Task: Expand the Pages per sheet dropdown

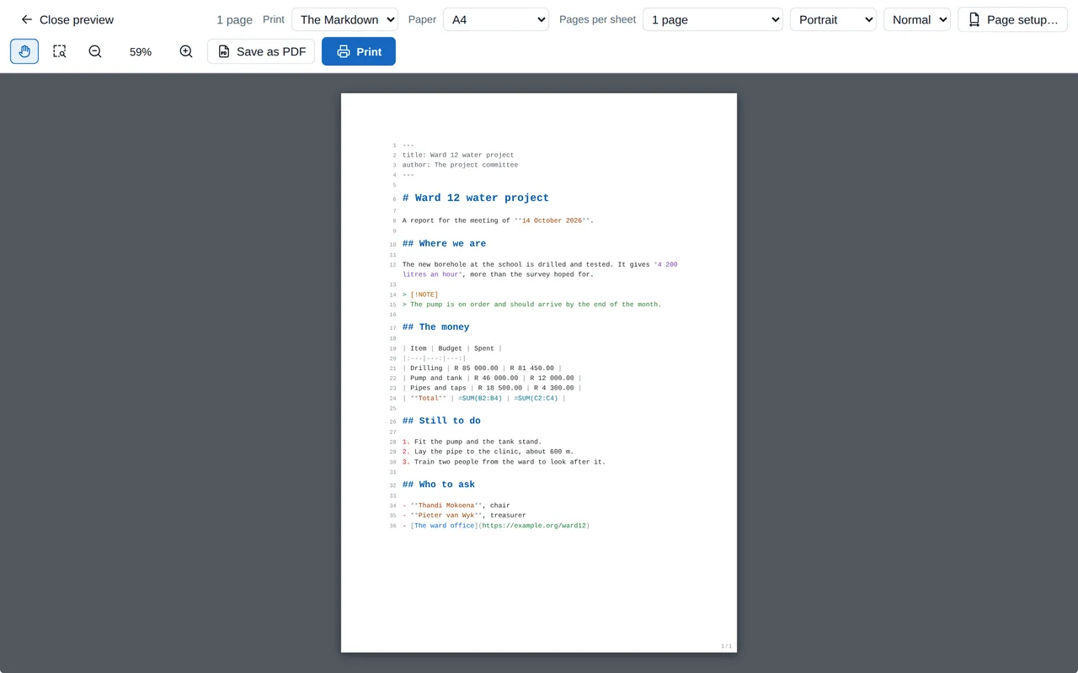Action: pos(712,19)
